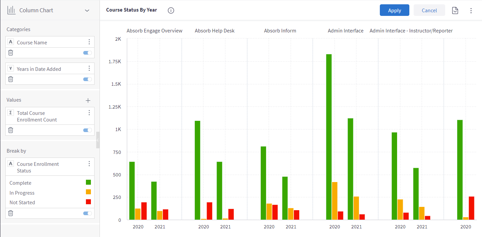Viewport: 482px width, 237px height.
Task: Click the Apply button
Action: 394,10
